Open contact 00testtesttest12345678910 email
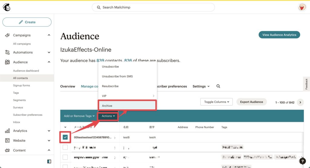 pyautogui.click(x=93, y=137)
